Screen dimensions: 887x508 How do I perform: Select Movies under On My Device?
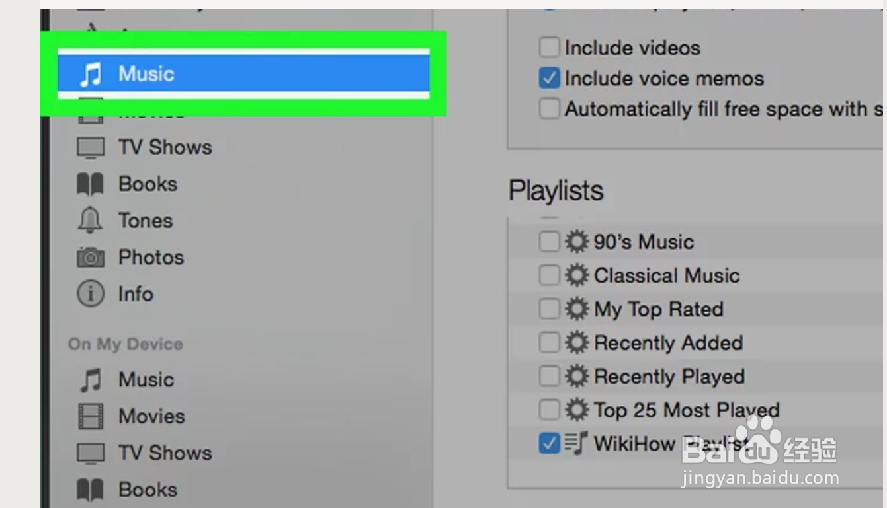tap(131, 417)
